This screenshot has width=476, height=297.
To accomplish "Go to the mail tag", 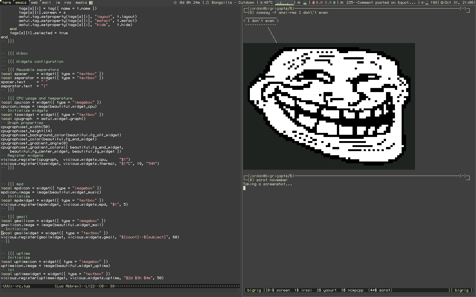I will pyautogui.click(x=47, y=2).
